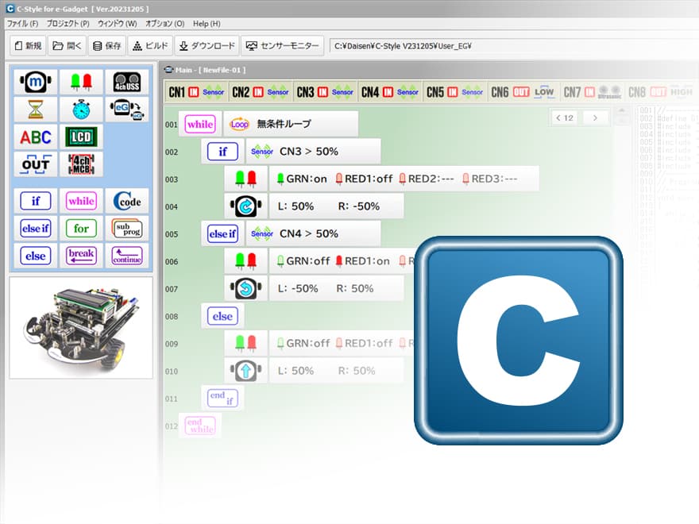
Task: Toggle CN2 port IN Sensor setting
Action: click(261, 92)
